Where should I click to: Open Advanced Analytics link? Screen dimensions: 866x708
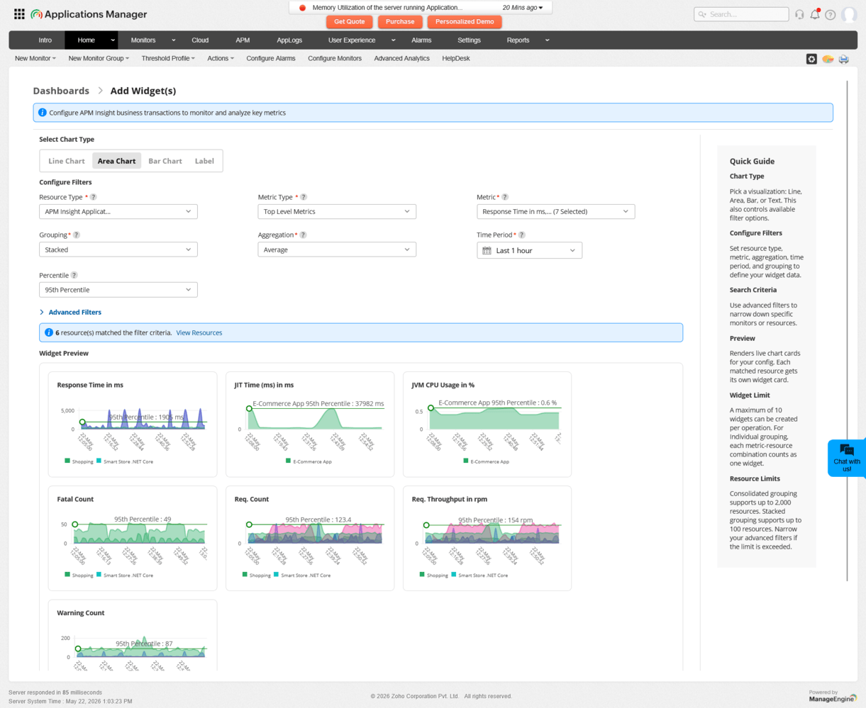coord(401,58)
